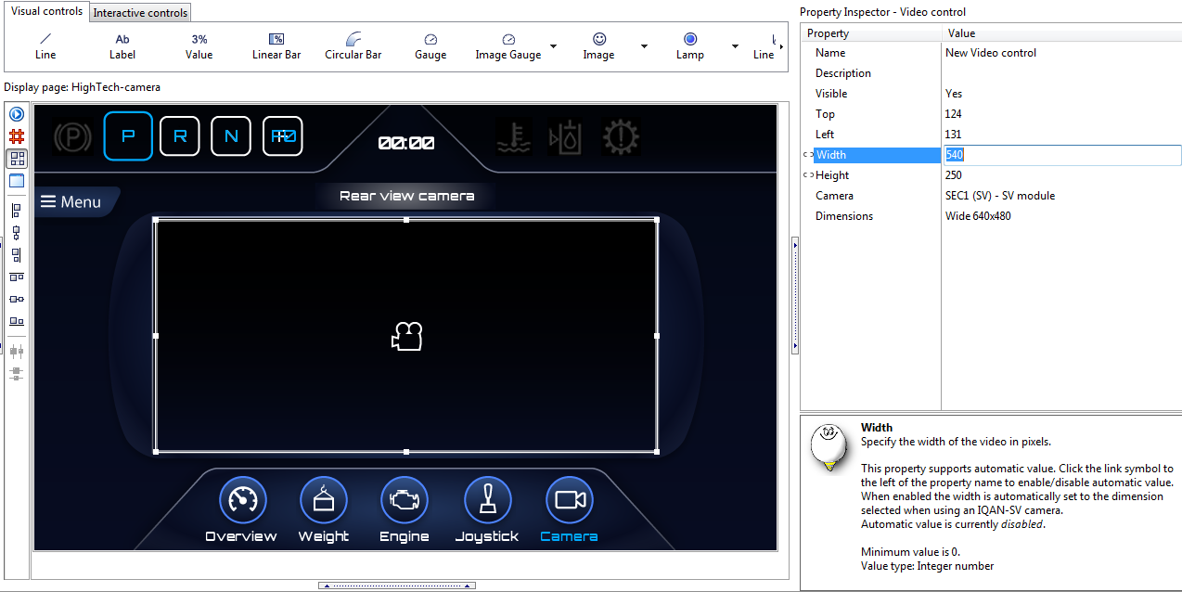Select the Image Gauge control
The width and height of the screenshot is (1182, 592).
[508, 46]
